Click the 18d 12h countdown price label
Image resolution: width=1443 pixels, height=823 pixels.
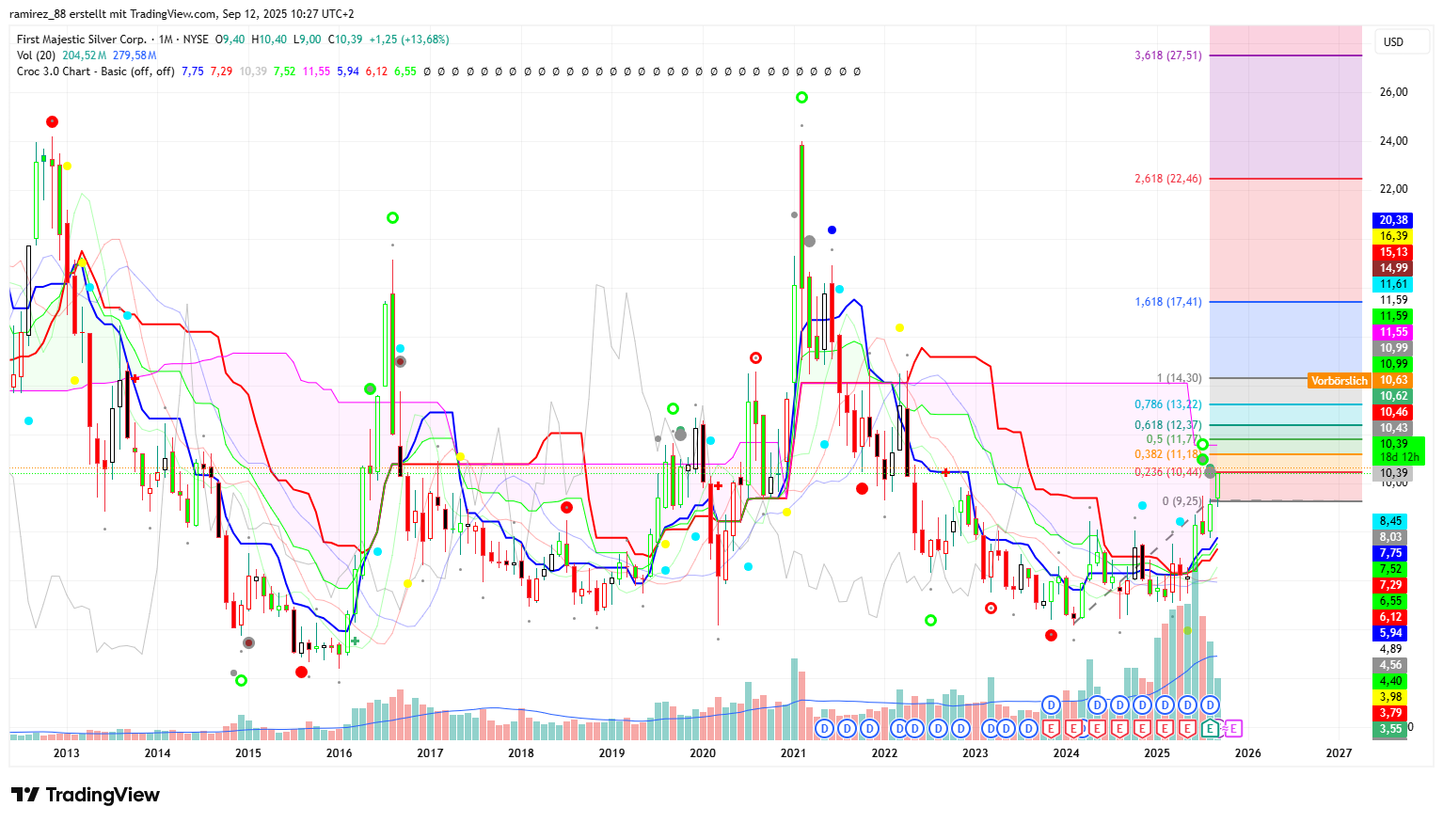coord(1393,457)
